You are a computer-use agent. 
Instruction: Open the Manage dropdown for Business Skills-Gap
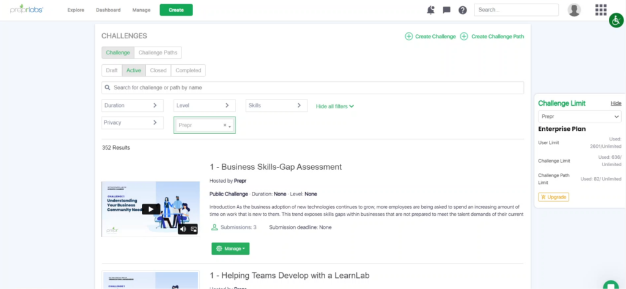tap(230, 248)
